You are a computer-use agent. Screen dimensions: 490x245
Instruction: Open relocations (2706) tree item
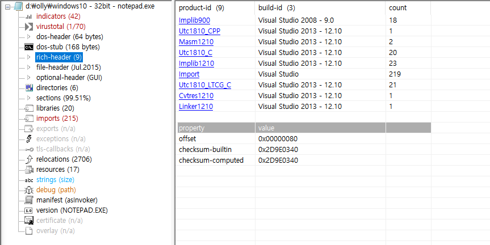point(64,159)
